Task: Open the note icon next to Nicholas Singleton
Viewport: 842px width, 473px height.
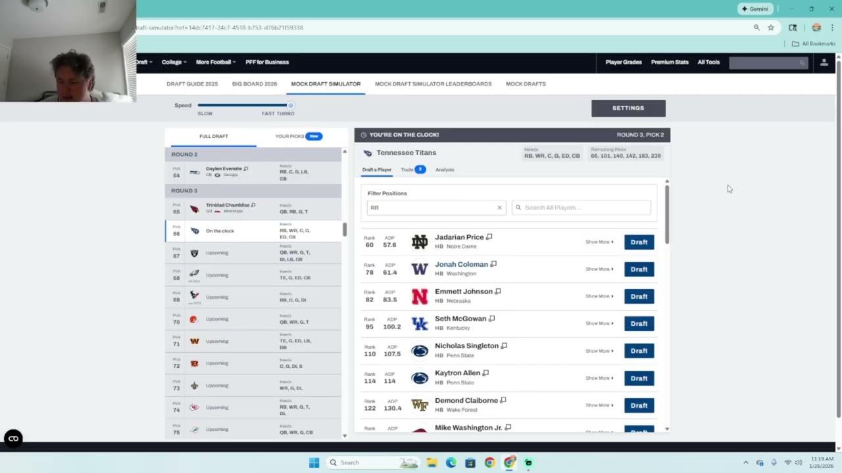Action: (504, 346)
